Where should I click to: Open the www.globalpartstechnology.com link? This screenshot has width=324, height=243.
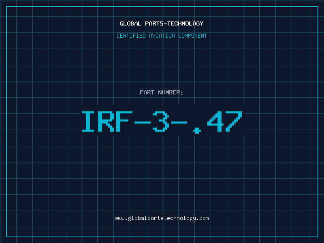(x=162, y=218)
